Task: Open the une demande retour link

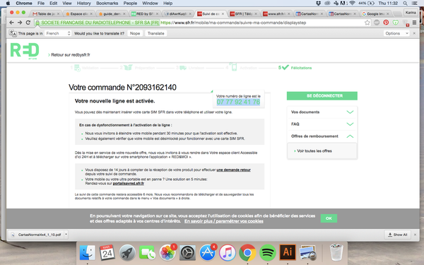Action: click(233, 170)
